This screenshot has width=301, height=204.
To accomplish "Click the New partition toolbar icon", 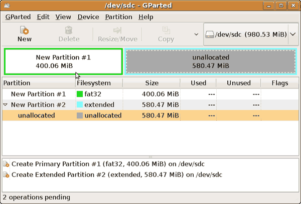I will click(25, 30).
